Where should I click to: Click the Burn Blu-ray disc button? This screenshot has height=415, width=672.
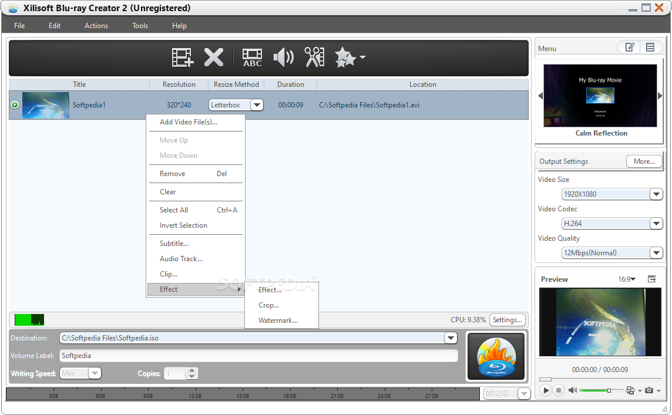[x=496, y=356]
